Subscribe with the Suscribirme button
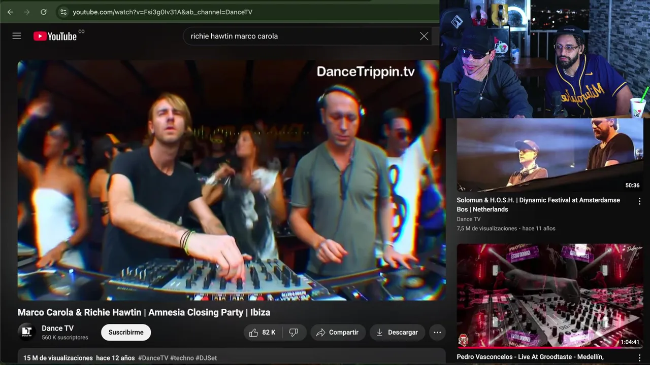650x365 pixels. (x=126, y=332)
